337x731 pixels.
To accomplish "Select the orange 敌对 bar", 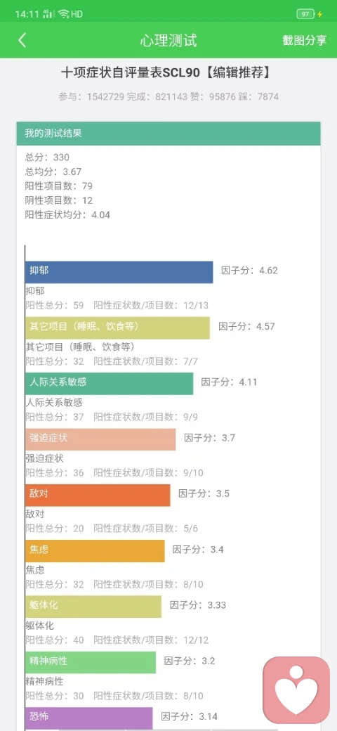I will click(98, 495).
